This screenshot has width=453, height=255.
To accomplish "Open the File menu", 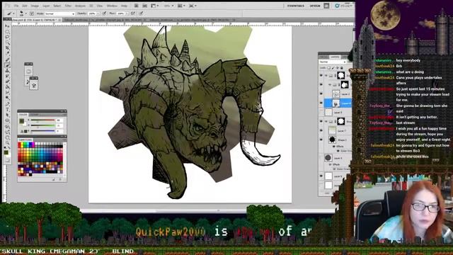I will 16,6.
